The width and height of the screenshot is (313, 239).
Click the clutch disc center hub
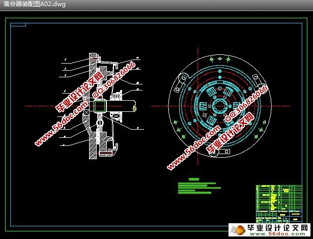click(x=219, y=105)
